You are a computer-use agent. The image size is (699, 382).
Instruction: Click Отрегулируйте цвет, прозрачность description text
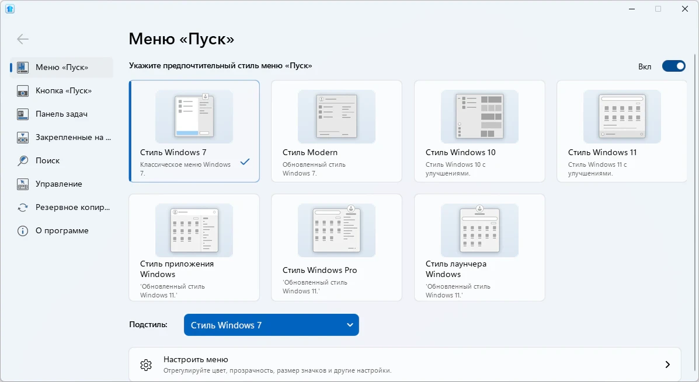[x=277, y=370]
